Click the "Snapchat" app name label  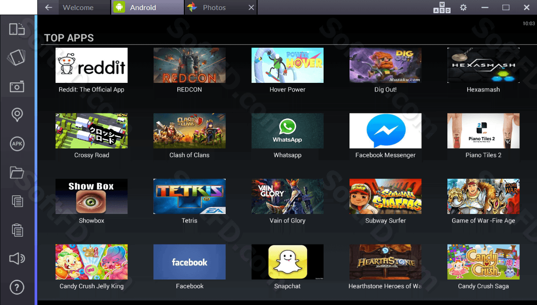[287, 286]
